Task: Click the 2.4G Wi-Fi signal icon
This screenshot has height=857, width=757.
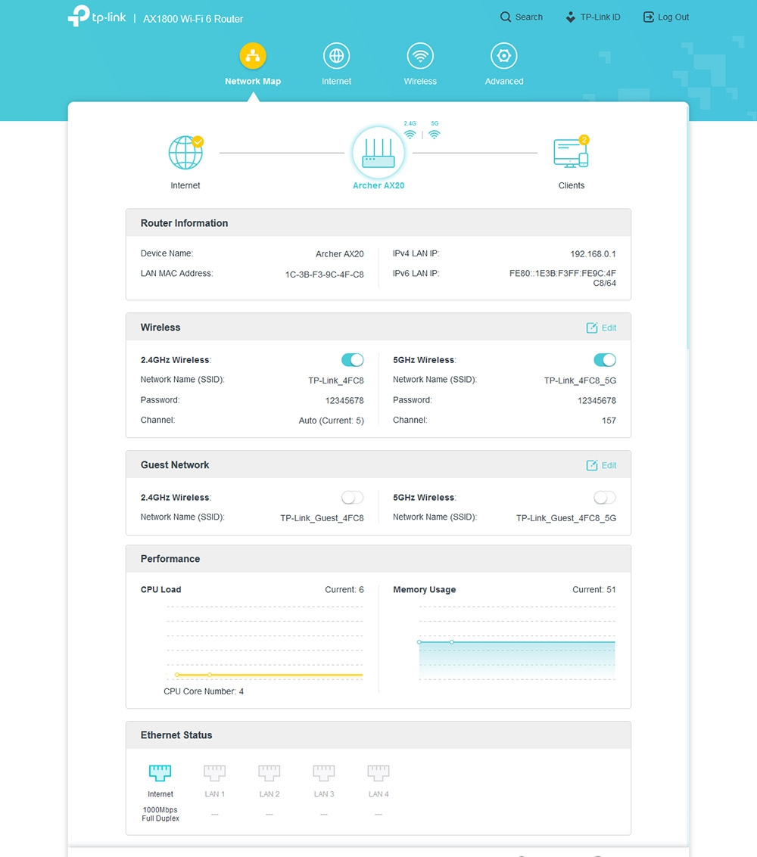Action: click(x=410, y=134)
